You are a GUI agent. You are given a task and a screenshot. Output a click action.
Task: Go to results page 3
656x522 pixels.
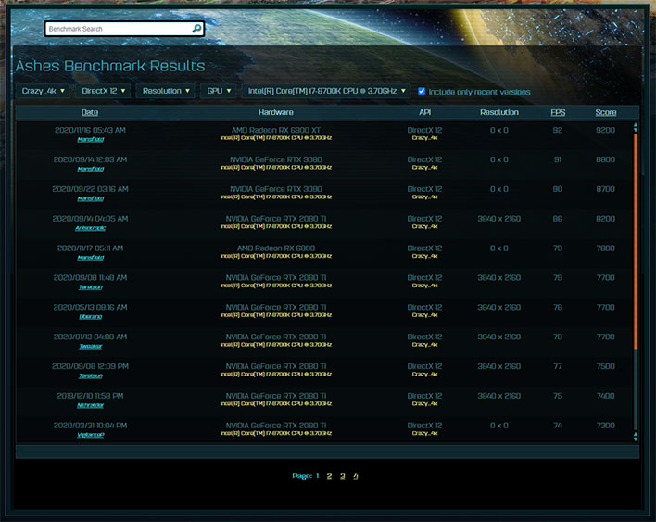click(342, 476)
